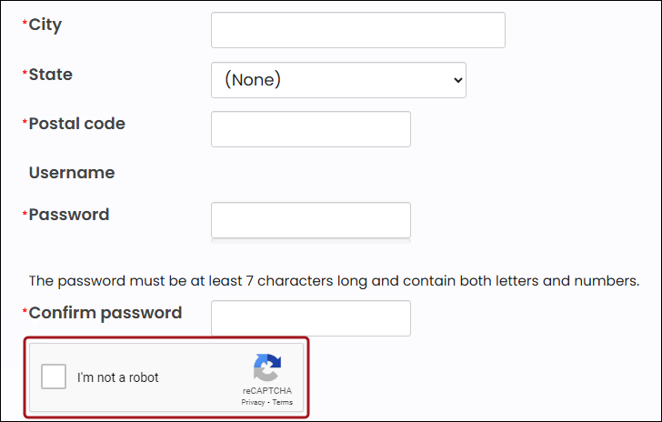Click the reCAPTCHA text under the logo
The image size is (662, 422).
(267, 391)
